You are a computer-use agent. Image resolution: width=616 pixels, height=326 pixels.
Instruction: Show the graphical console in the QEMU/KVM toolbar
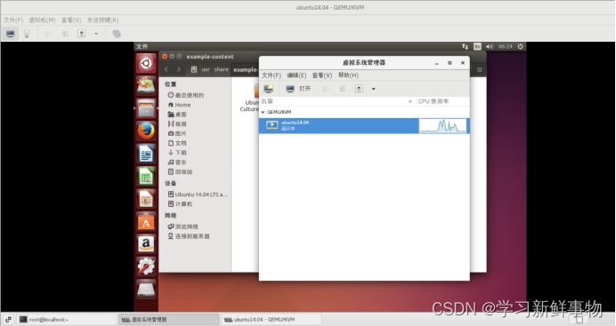tap(10, 34)
